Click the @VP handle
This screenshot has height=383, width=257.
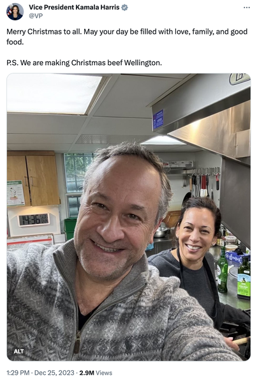pos(36,15)
